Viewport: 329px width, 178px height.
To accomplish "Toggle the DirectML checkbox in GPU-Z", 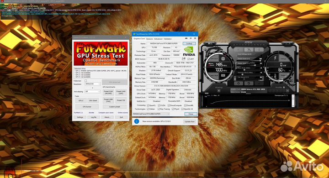I will [185, 105].
